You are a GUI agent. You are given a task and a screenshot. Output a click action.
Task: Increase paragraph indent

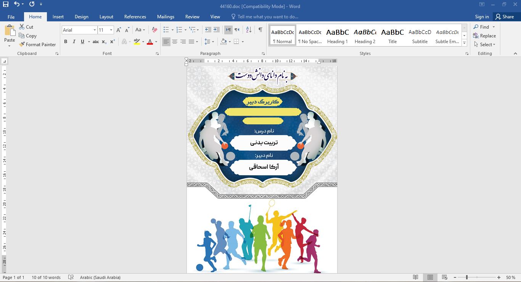coord(216,30)
